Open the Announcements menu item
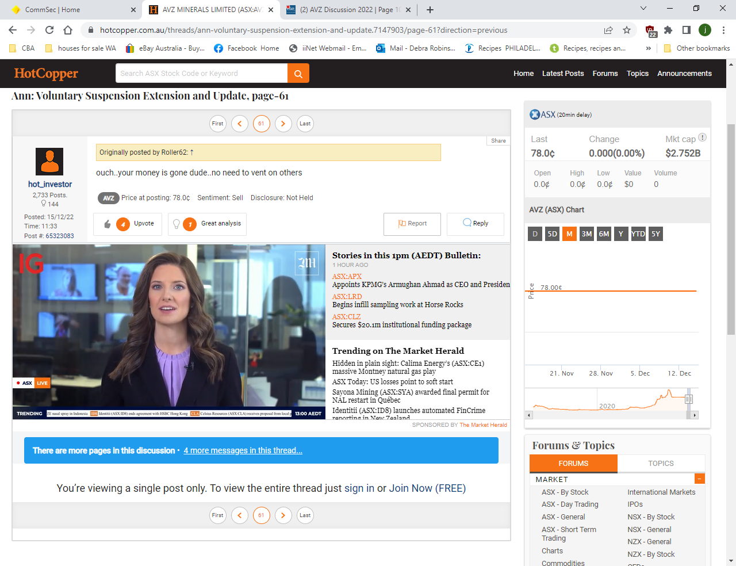Screen dimensions: 736x566 click(684, 74)
